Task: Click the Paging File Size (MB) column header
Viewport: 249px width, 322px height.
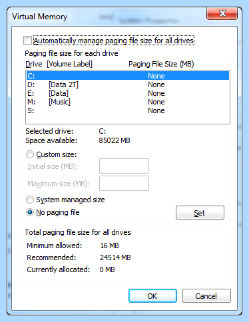Action: point(161,64)
